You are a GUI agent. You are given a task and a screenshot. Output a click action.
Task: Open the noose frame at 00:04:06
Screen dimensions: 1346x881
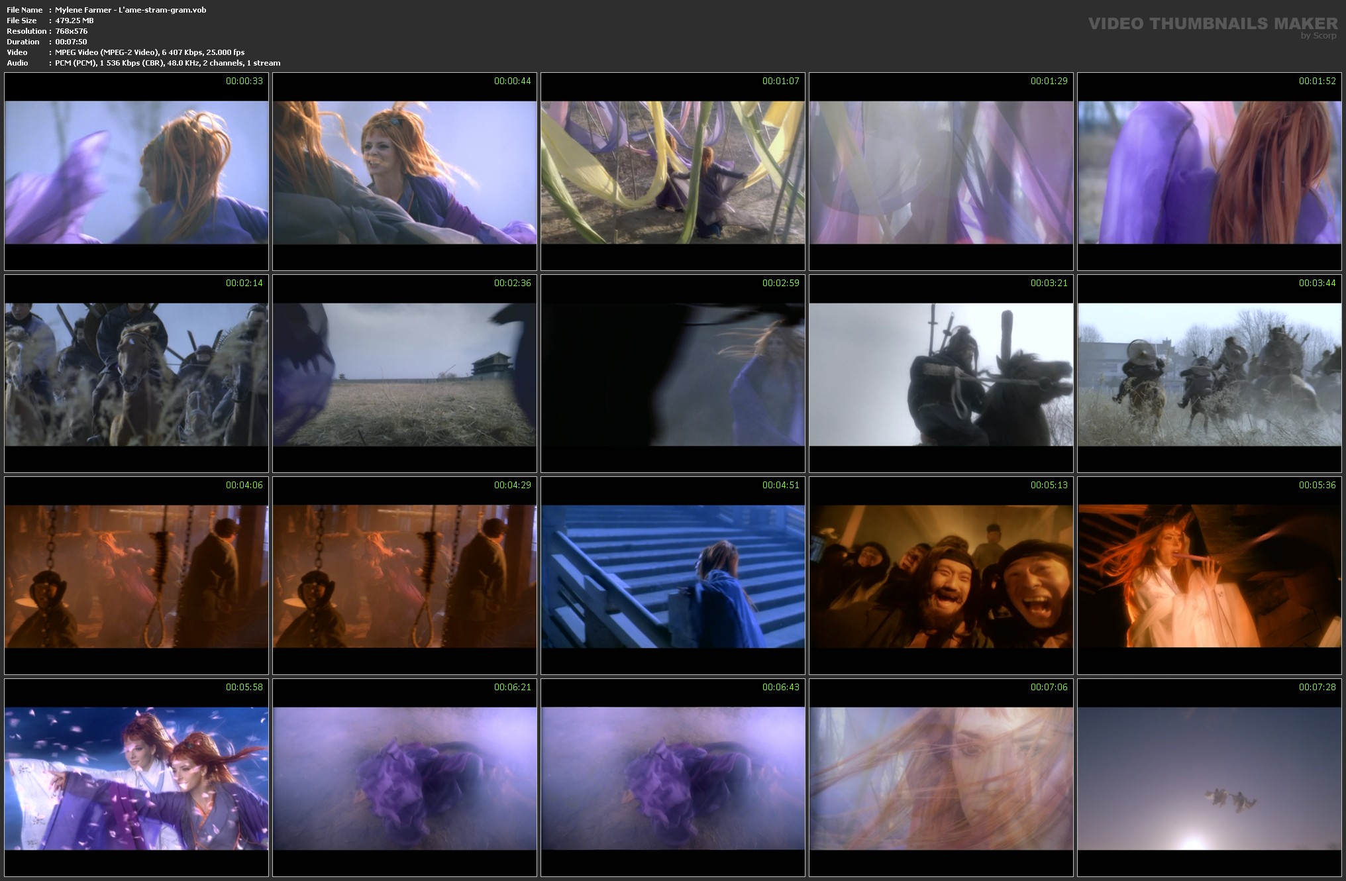tap(136, 576)
